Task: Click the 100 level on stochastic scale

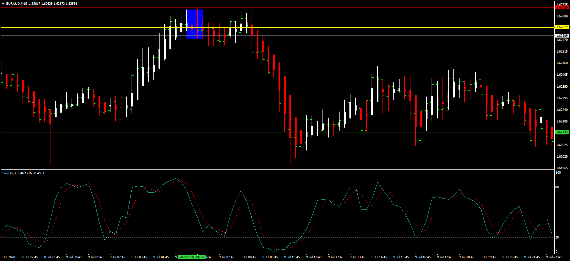Action: coord(558,173)
